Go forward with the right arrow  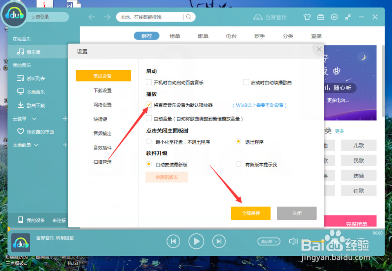tap(107, 17)
